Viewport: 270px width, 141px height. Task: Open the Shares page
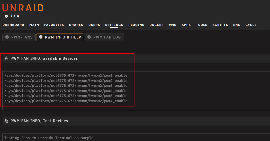[76, 25]
